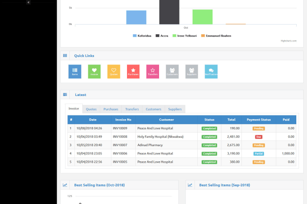Open the Transfers quick link tile

pyautogui.click(x=153, y=71)
